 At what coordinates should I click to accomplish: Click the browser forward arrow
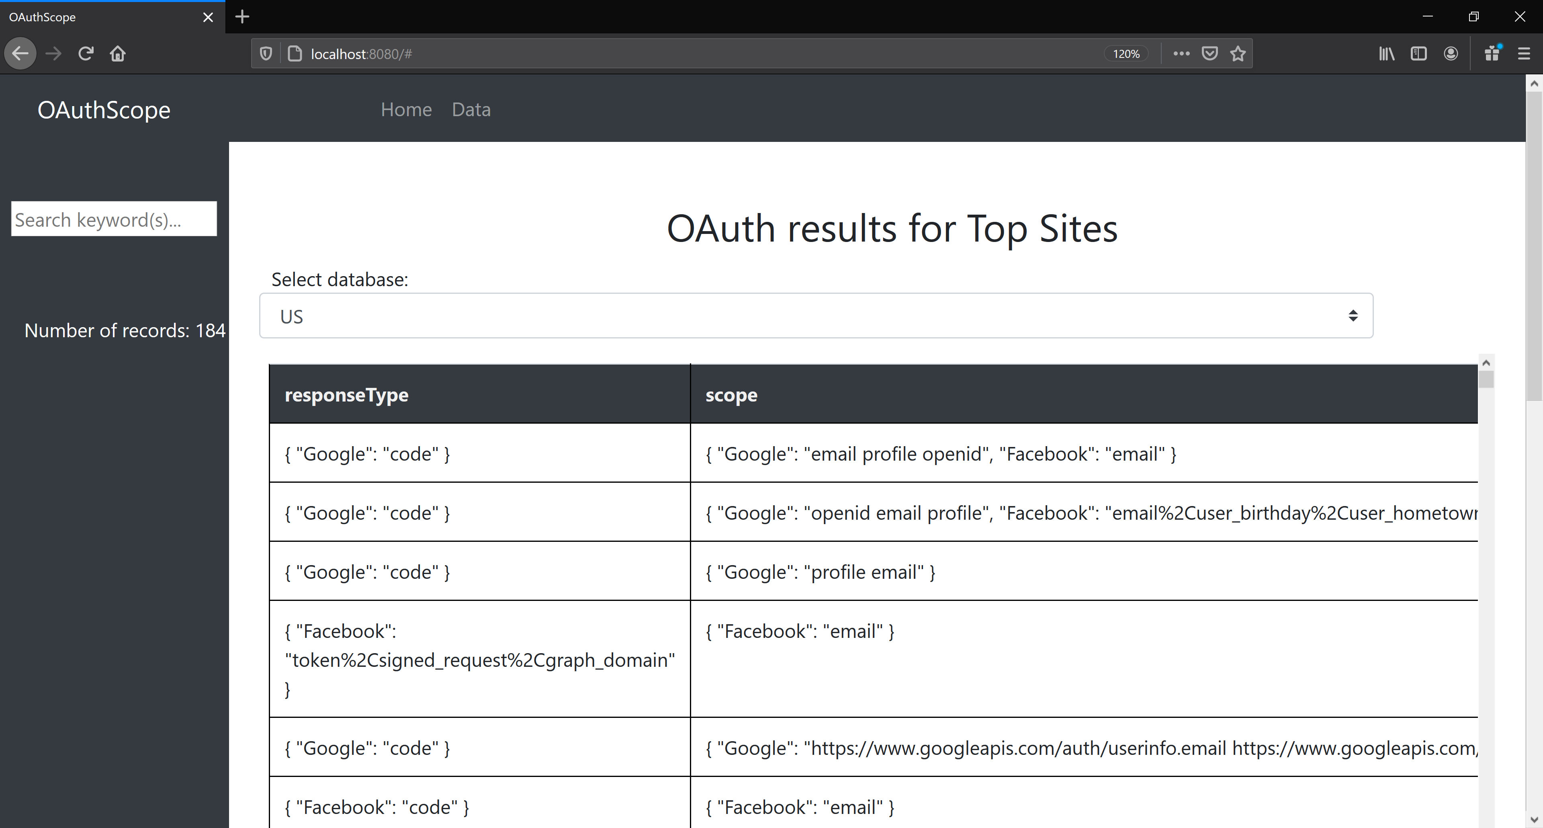(x=53, y=54)
